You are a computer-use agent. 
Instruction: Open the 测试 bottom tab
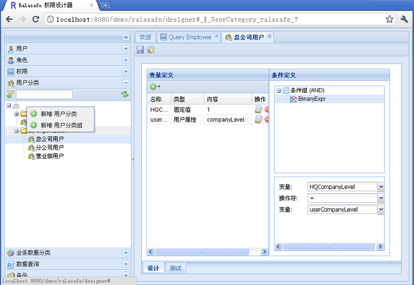(x=176, y=268)
